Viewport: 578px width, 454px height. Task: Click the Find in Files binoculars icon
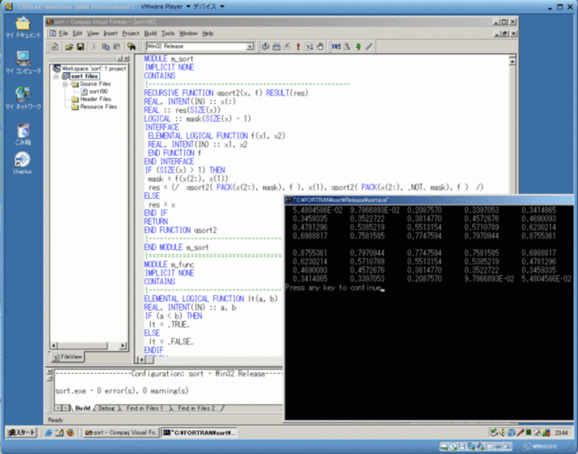[131, 46]
